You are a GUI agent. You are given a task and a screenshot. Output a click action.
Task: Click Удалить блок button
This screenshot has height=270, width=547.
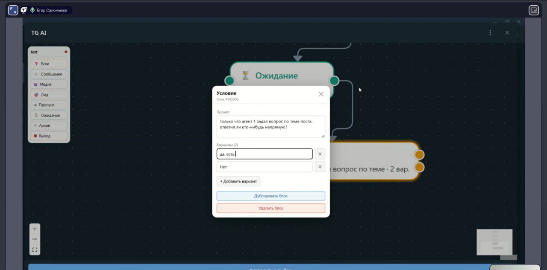271,208
